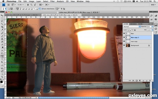The height and width of the screenshot is (99, 158).
Task: Choose the Freeform Pen in options bar
Action: (20, 9)
